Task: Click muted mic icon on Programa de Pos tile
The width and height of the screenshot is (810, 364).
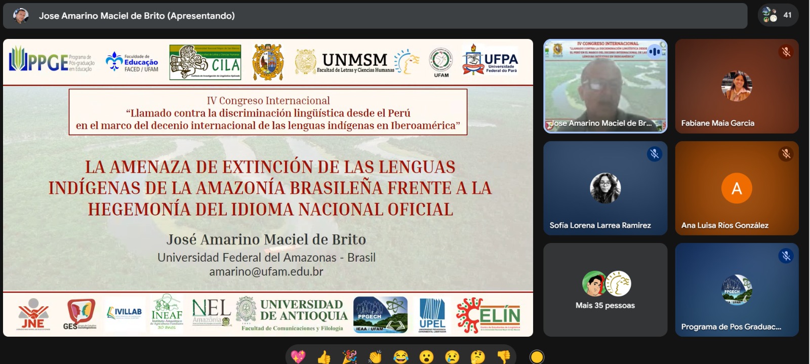Action: click(x=786, y=256)
